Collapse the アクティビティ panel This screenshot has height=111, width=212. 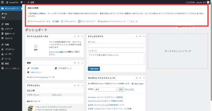pyautogui.click(x=82, y=85)
